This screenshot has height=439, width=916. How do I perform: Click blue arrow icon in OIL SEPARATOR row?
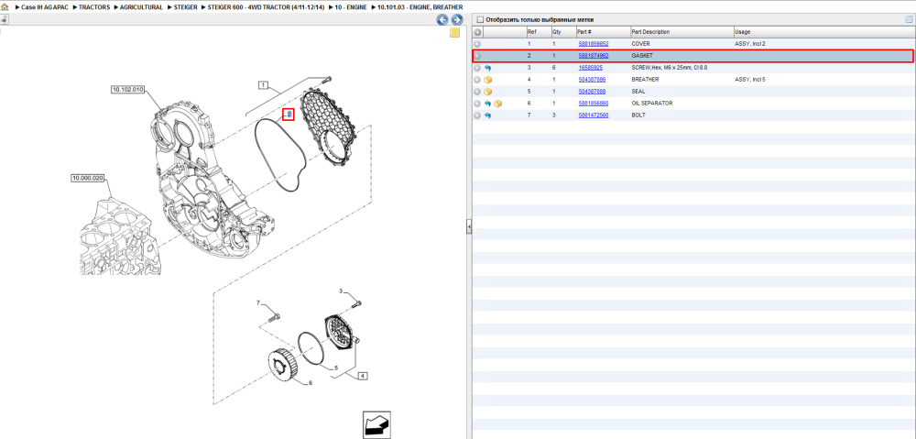click(x=488, y=104)
